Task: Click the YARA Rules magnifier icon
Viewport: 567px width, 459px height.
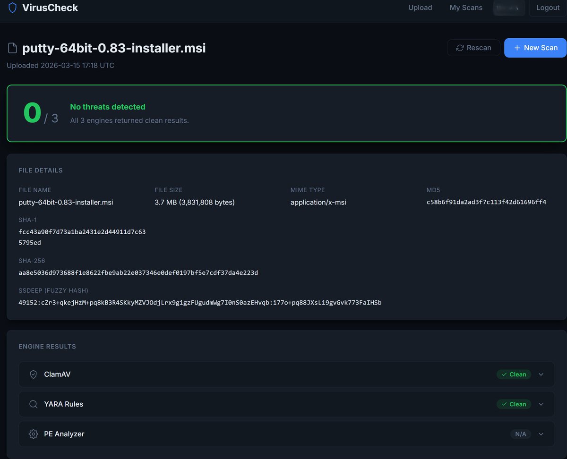Action: click(x=33, y=404)
